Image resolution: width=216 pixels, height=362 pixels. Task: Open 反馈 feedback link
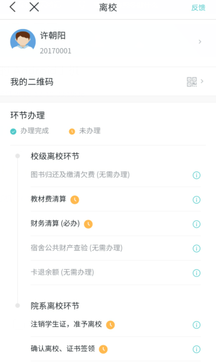[198, 8]
